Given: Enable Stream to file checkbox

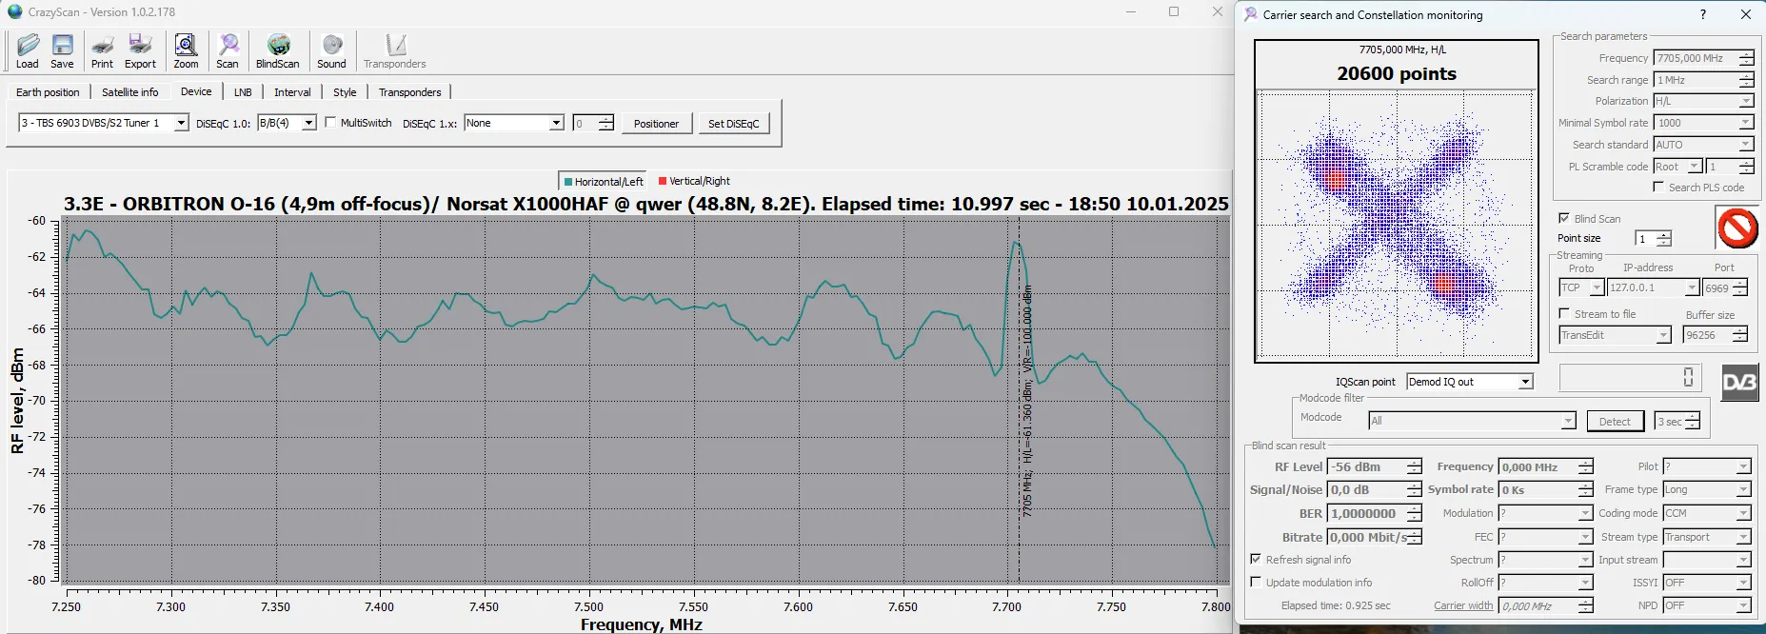Looking at the screenshot, I should tap(1563, 313).
